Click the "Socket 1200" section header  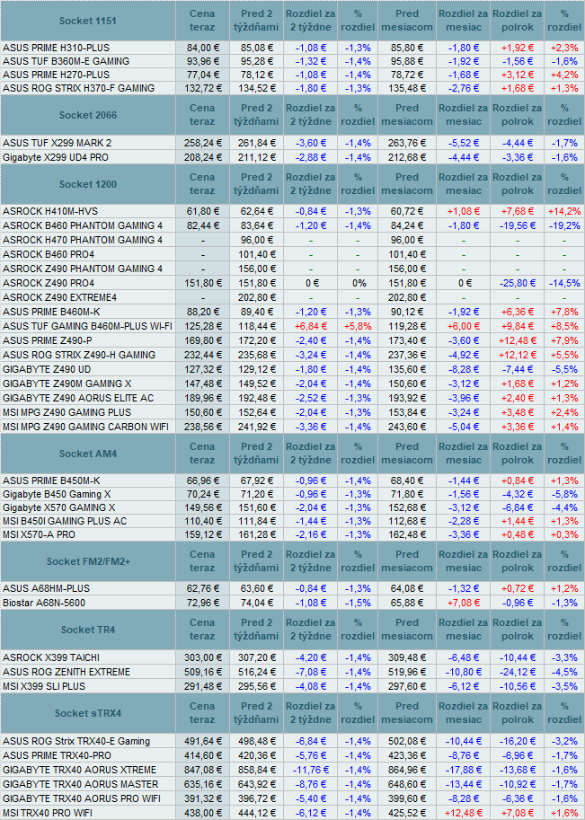pos(87,184)
